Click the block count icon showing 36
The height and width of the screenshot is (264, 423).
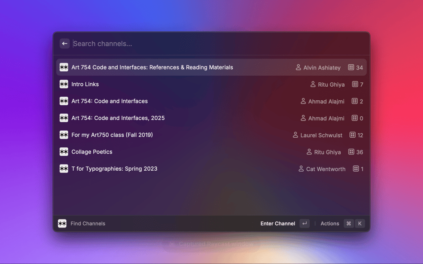click(351, 152)
